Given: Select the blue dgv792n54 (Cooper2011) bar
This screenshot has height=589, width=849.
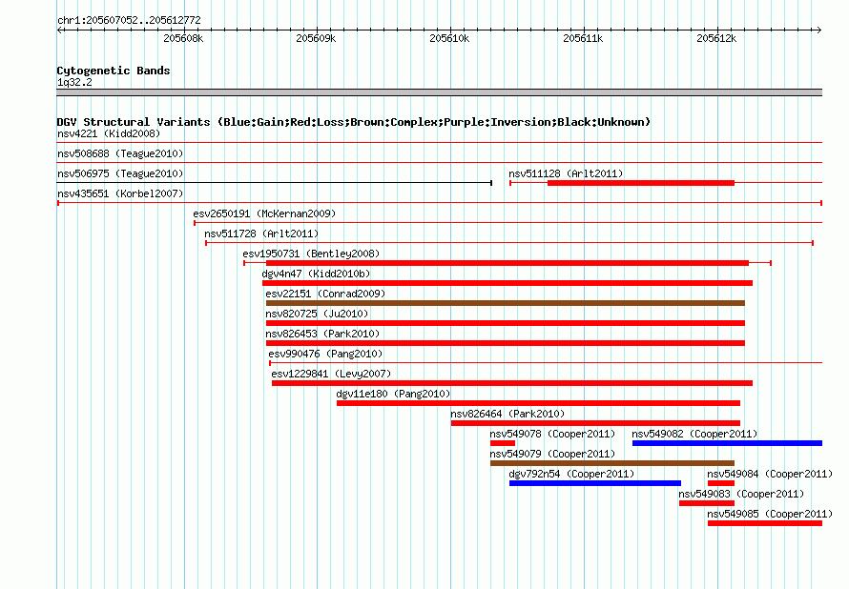Looking at the screenshot, I should click(595, 483).
